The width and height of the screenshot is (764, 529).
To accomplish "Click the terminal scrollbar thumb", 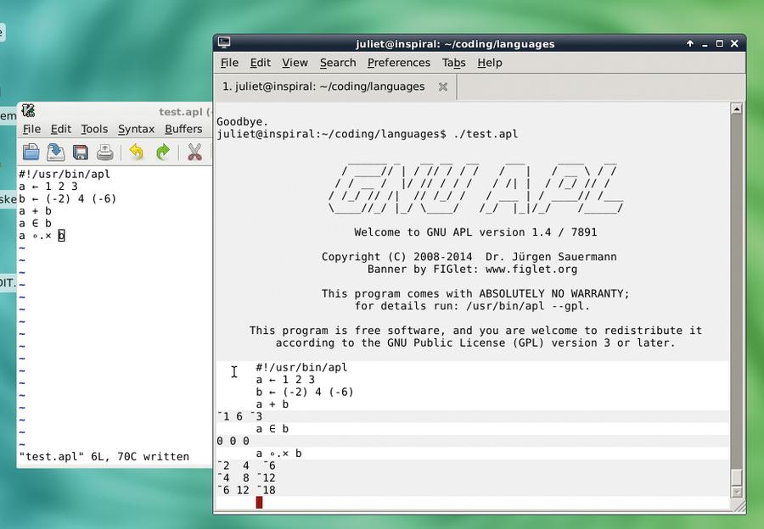I will pyautogui.click(x=737, y=477).
